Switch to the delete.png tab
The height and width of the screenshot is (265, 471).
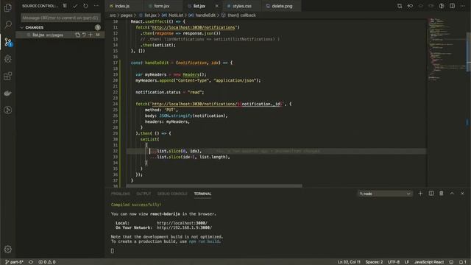282,6
